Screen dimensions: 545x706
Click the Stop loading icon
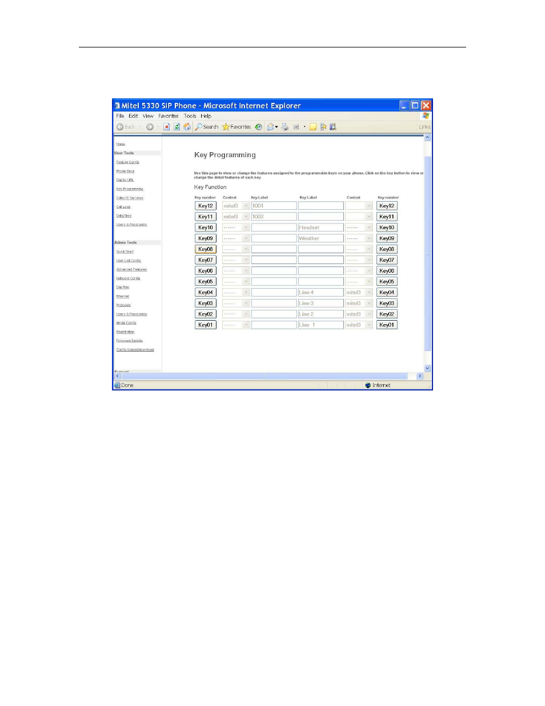167,127
